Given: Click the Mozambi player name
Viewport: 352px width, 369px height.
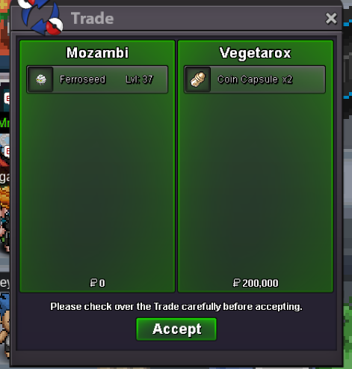Looking at the screenshot, I should (97, 53).
